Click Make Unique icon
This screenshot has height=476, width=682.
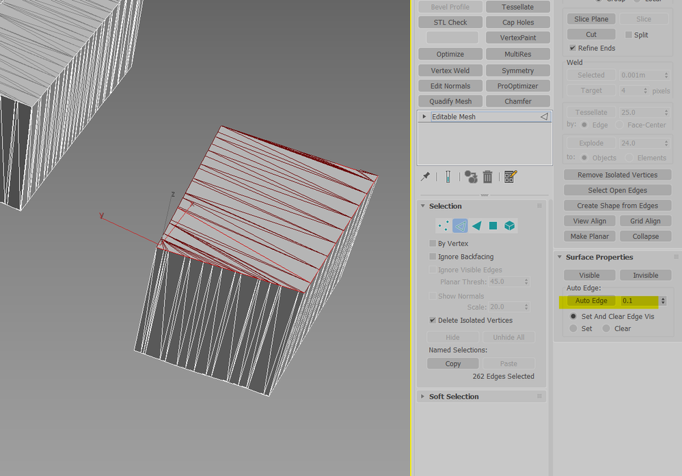pos(471,177)
